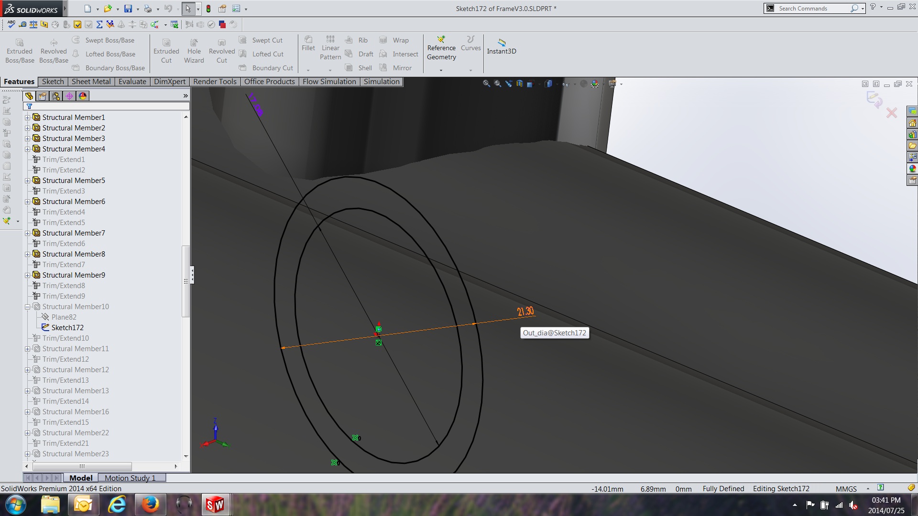Expand Structural Member5 tree node

[x=28, y=181]
